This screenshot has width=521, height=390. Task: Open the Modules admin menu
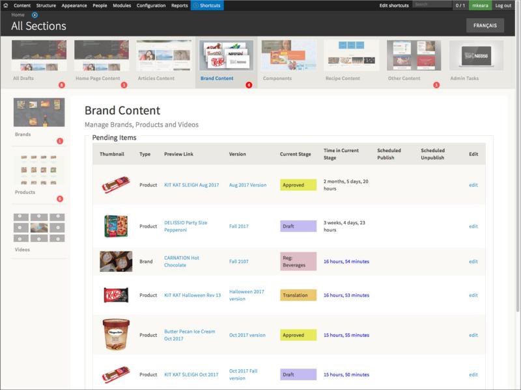[122, 5]
